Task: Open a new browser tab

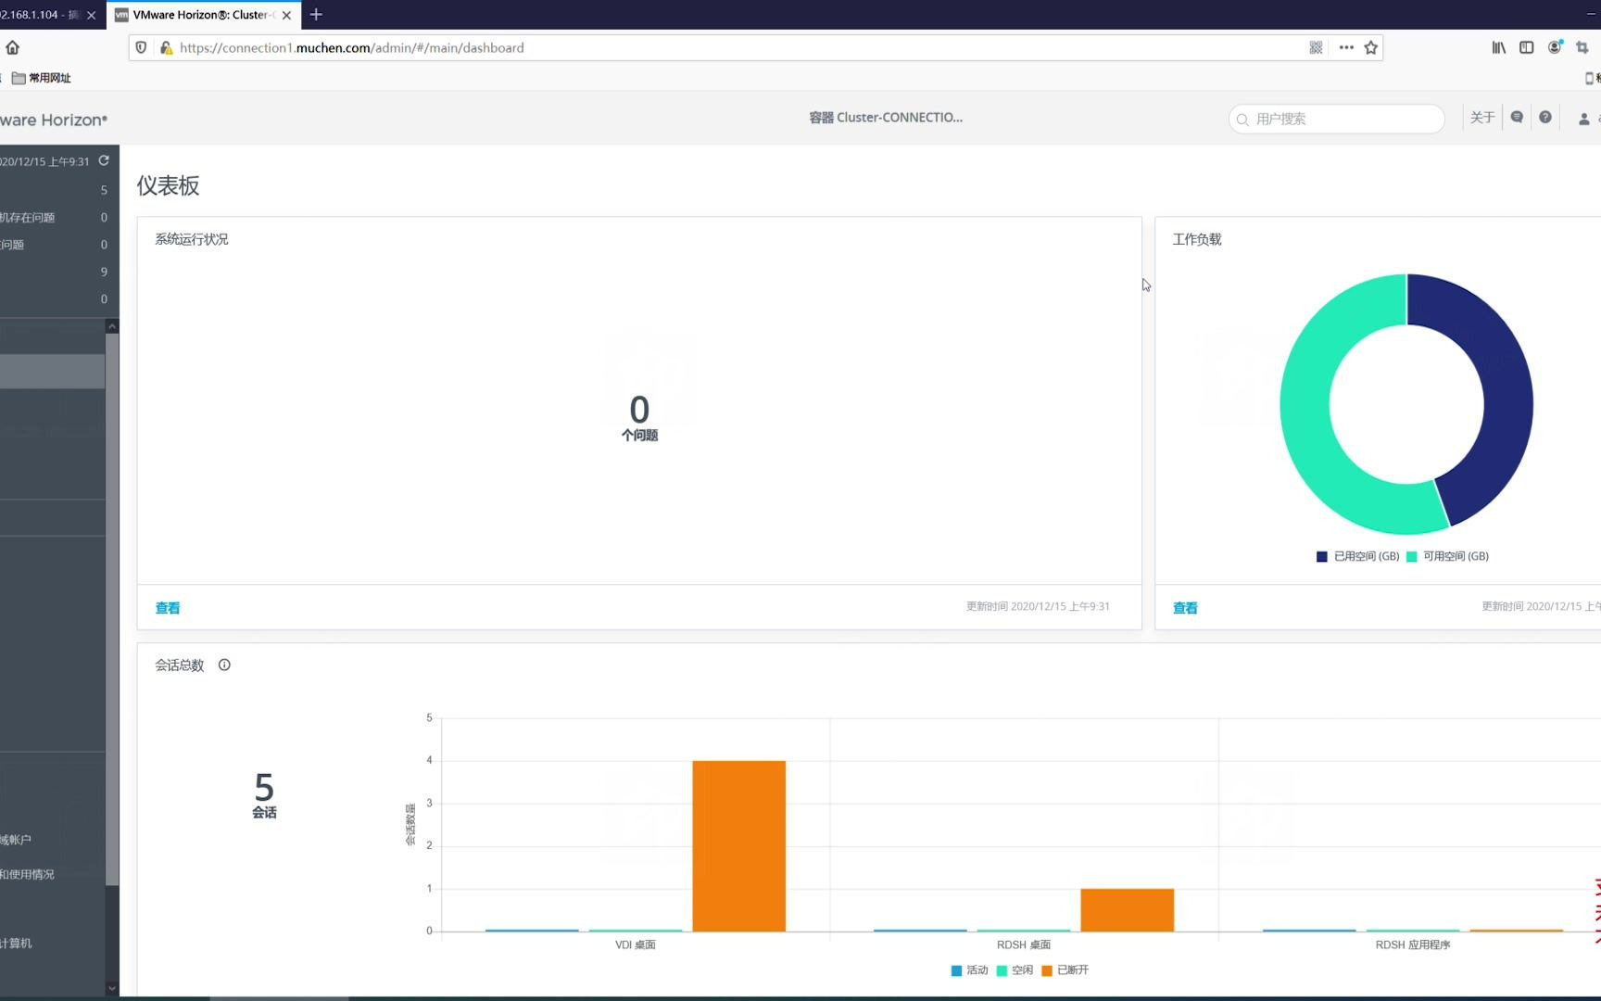Action: (x=316, y=15)
